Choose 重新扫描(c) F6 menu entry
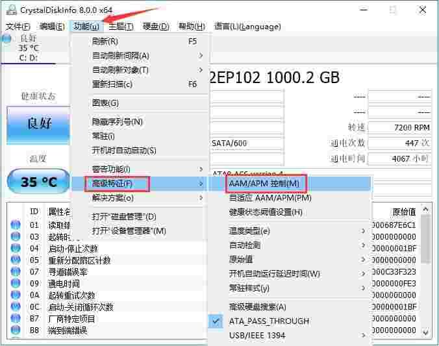This screenshot has height=346, width=439. point(140,84)
